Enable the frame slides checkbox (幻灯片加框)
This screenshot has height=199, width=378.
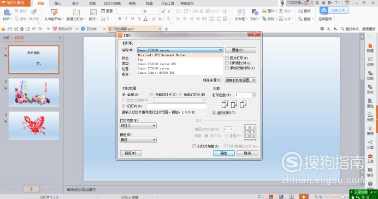point(194,146)
